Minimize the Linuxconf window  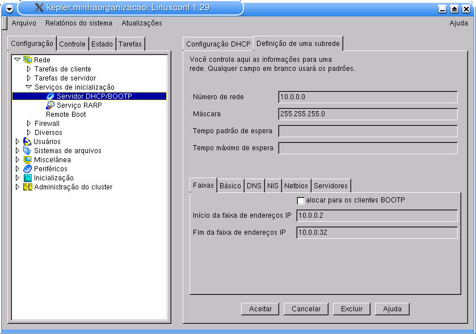coord(443,9)
